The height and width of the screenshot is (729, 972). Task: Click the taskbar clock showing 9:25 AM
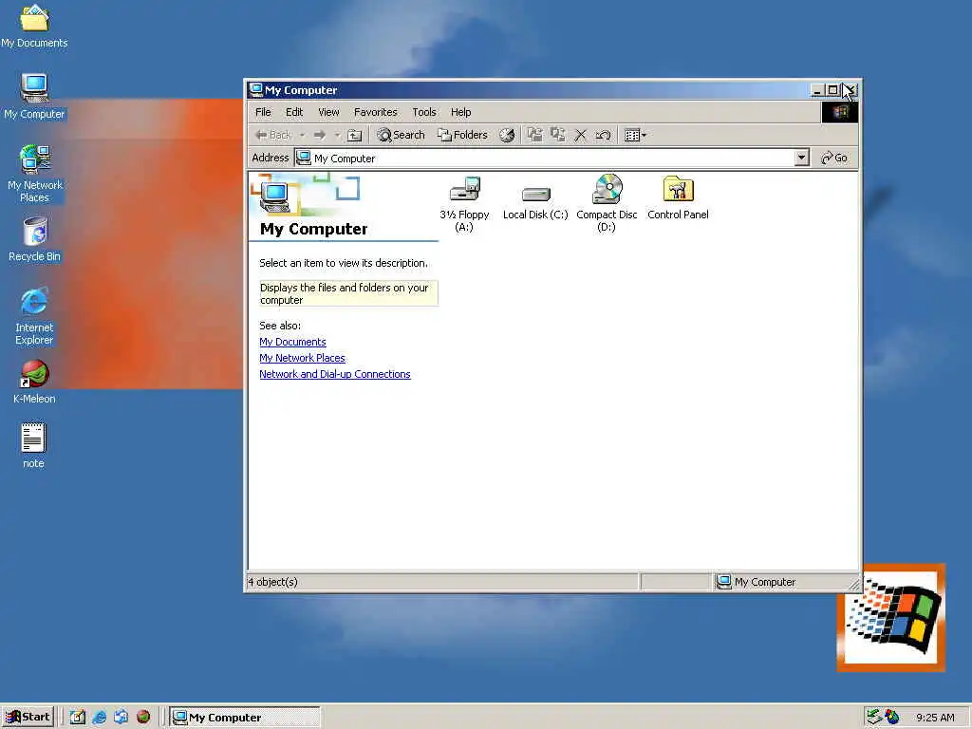click(x=935, y=718)
